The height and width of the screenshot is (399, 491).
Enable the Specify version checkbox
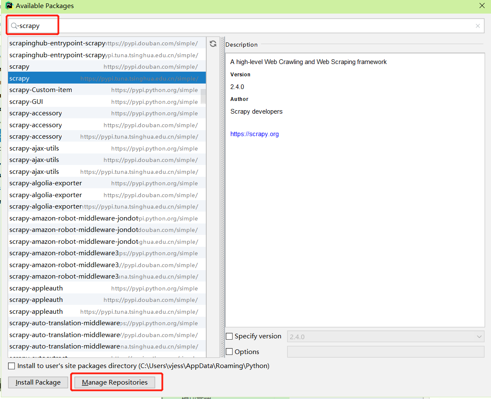[229, 336]
